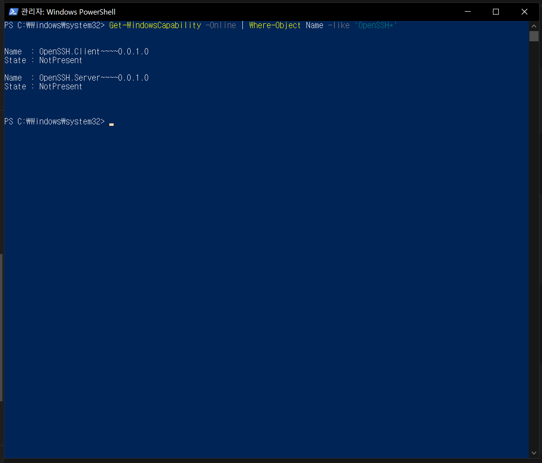Click the blinking cursor at the prompt
Screen dimensions: 542x463
[x=111, y=124]
